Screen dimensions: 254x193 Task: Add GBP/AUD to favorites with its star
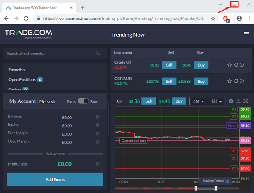(x=230, y=81)
